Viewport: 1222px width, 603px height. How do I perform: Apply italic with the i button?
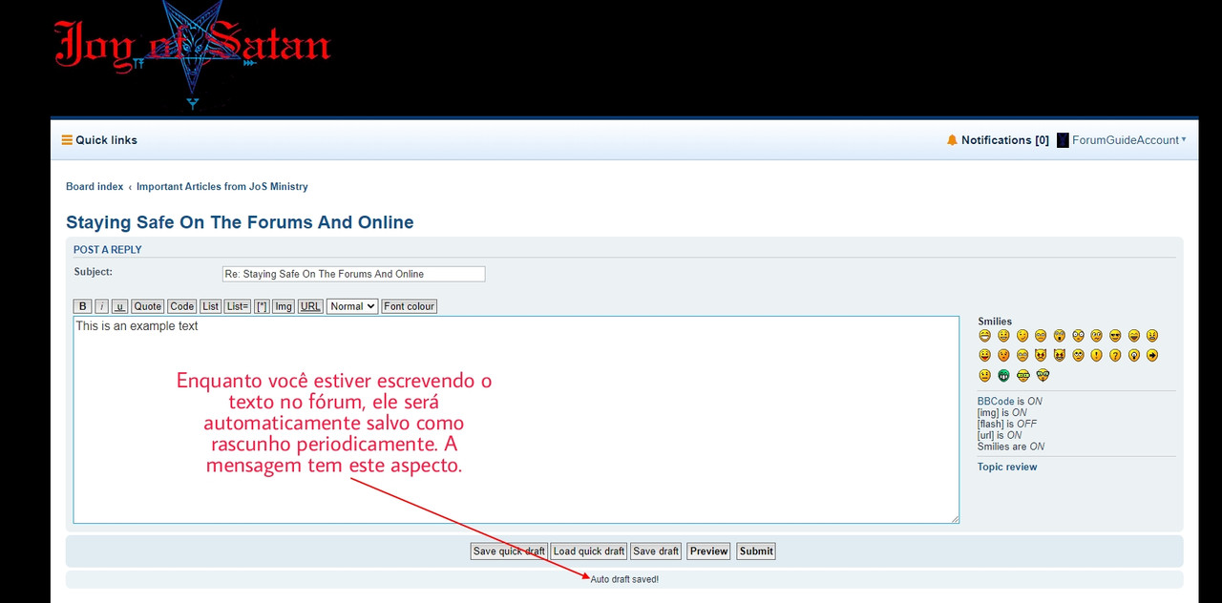click(102, 306)
